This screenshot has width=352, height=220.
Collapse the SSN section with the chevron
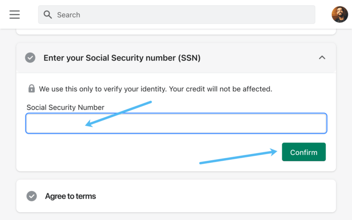coord(322,58)
